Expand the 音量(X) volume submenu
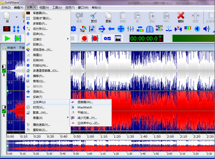Viewport: 215px width, 159px height. (x=47, y=118)
